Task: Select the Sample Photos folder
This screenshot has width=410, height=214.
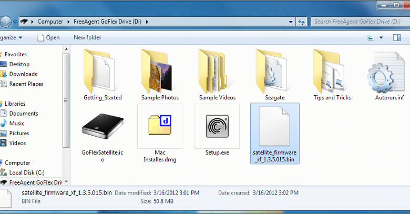Action: click(x=160, y=75)
